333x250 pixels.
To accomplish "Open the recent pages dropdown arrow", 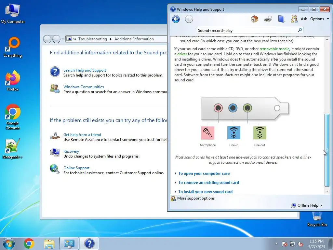I will tap(63, 39).
